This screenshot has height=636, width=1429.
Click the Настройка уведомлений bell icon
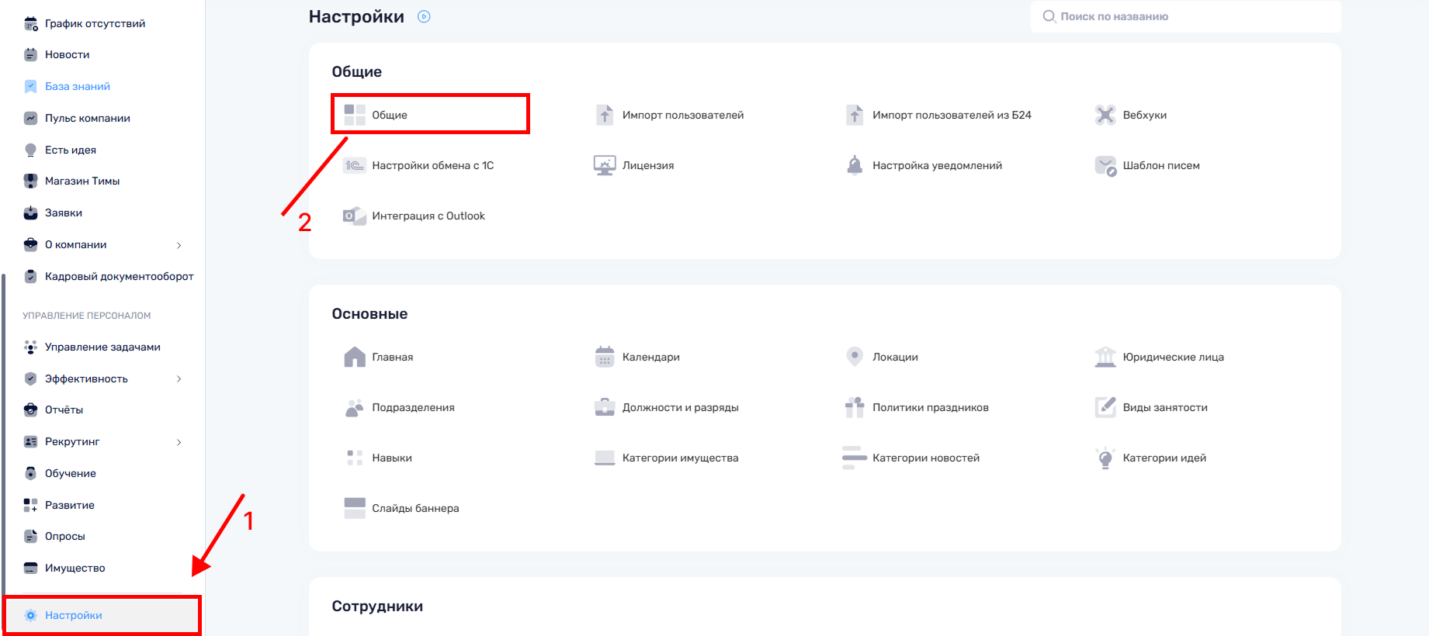point(855,165)
